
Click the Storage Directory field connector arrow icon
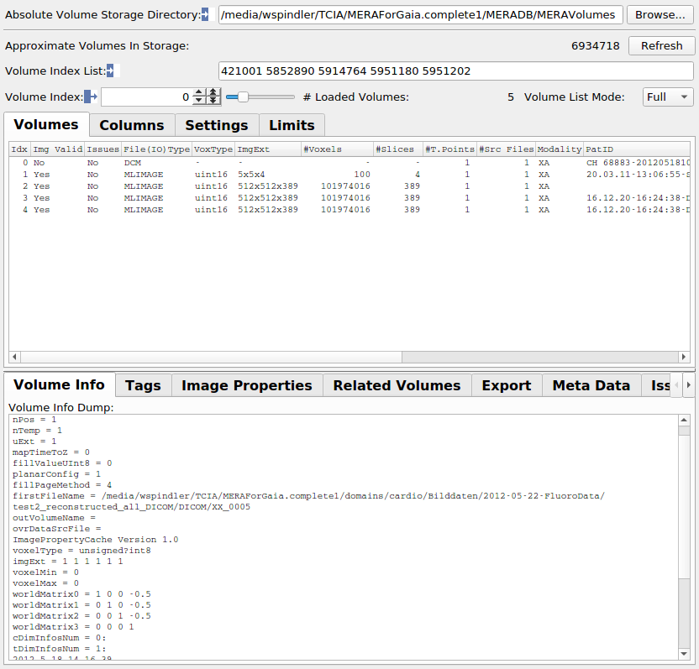coord(204,15)
